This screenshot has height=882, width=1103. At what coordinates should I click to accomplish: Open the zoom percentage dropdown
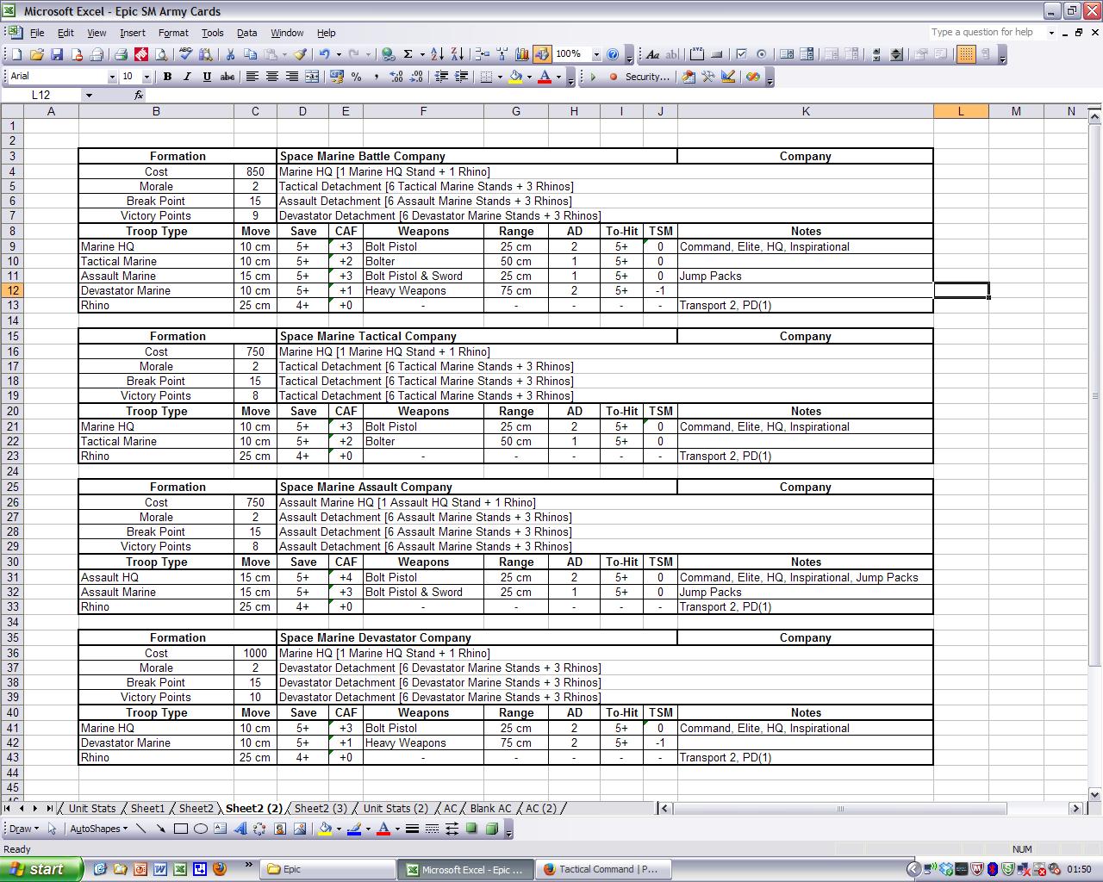596,54
